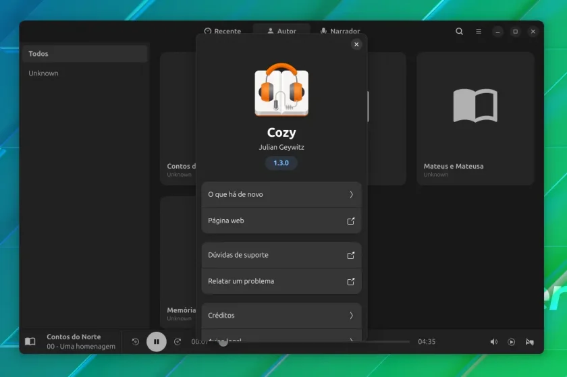Open the playback speed icon
Viewport: 567px width, 377px height.
(512, 342)
